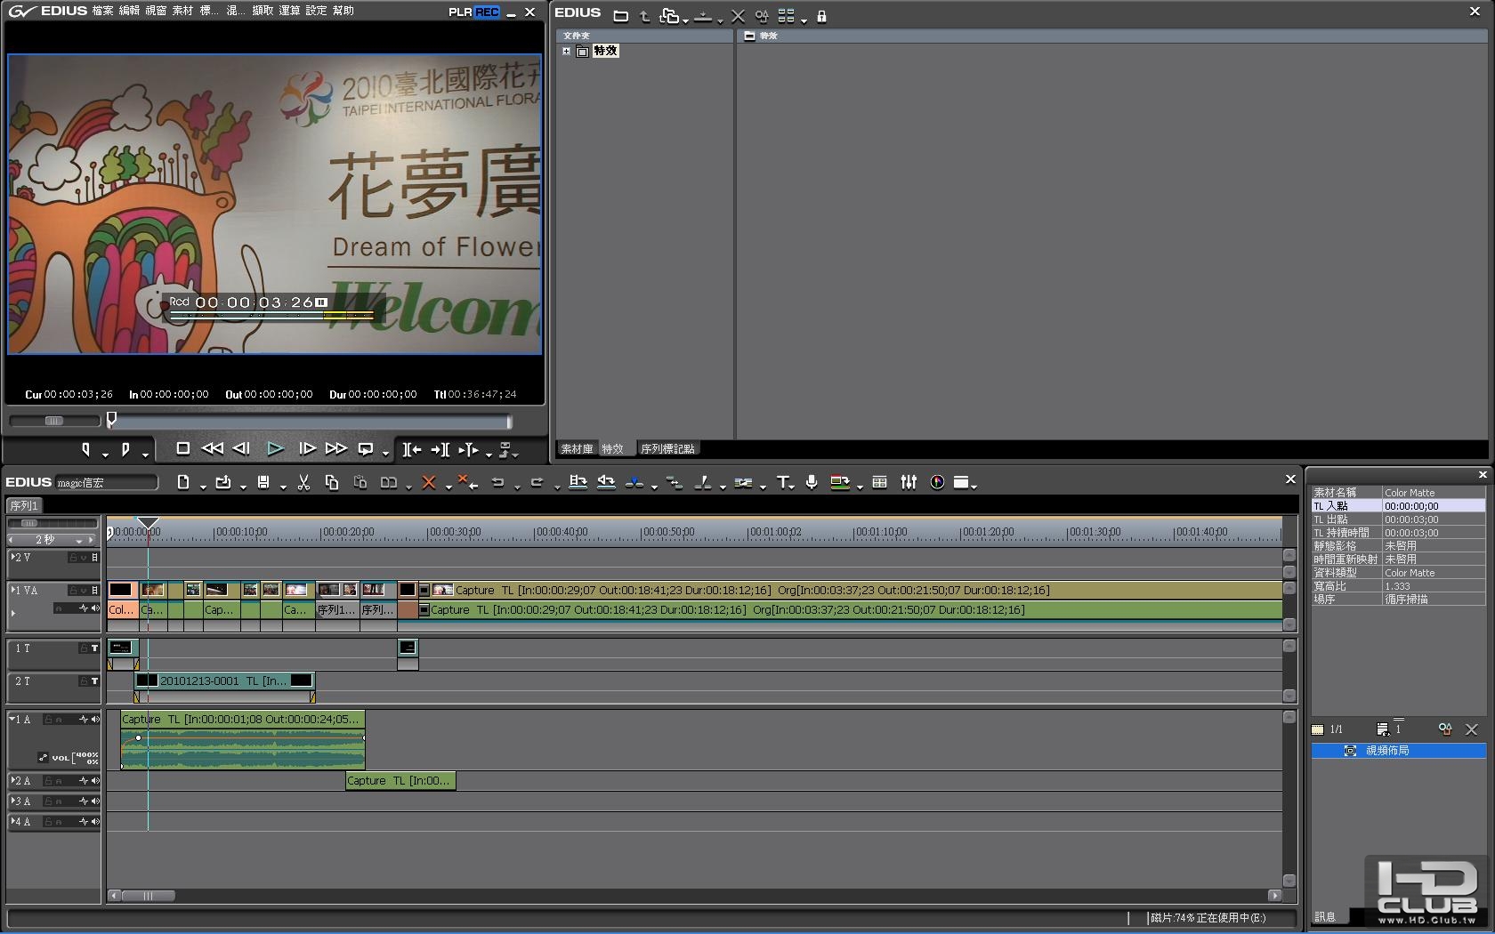This screenshot has height=934, width=1495.
Task: Click the Play button in the player
Action: click(x=275, y=449)
